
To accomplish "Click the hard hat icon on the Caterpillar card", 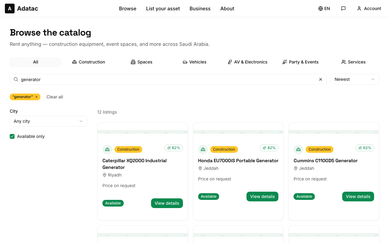I will (x=107, y=149).
